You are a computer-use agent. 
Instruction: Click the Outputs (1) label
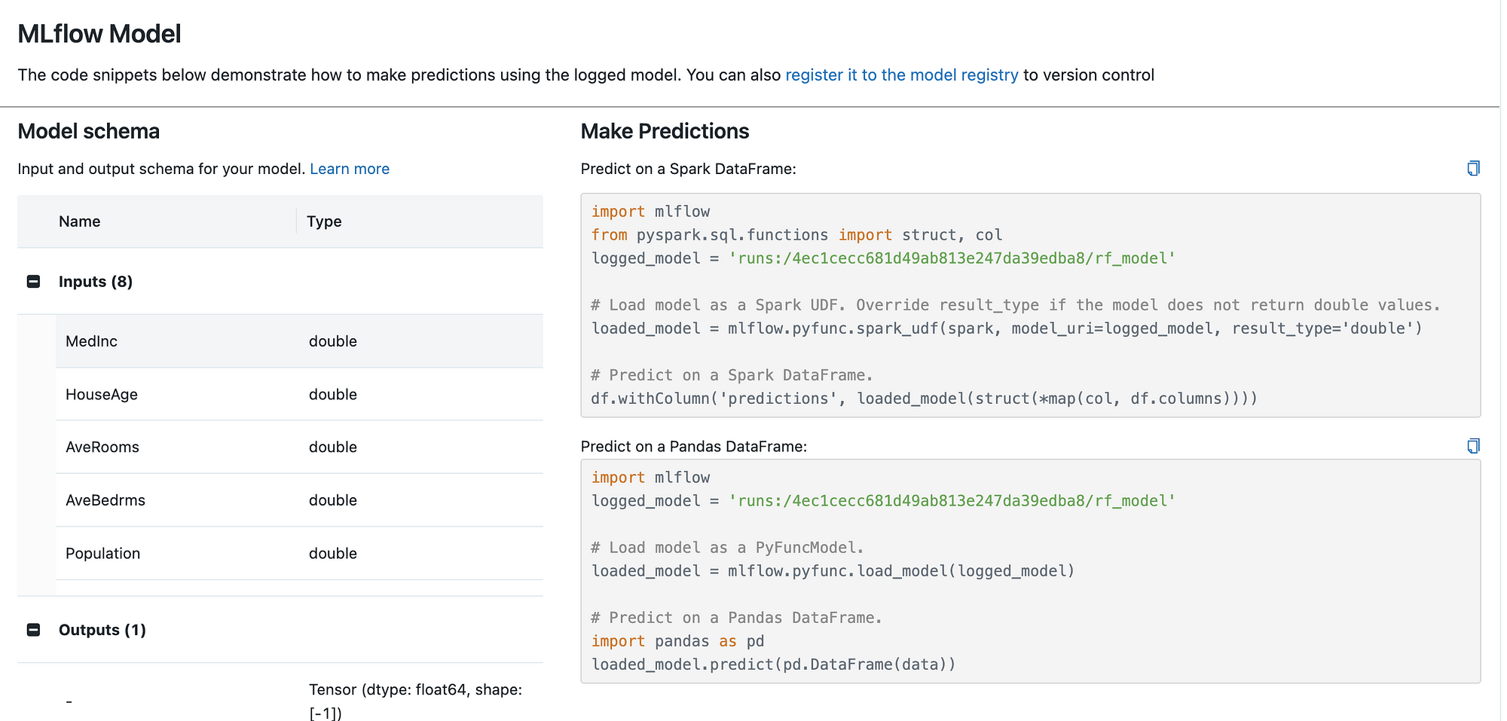point(102,630)
